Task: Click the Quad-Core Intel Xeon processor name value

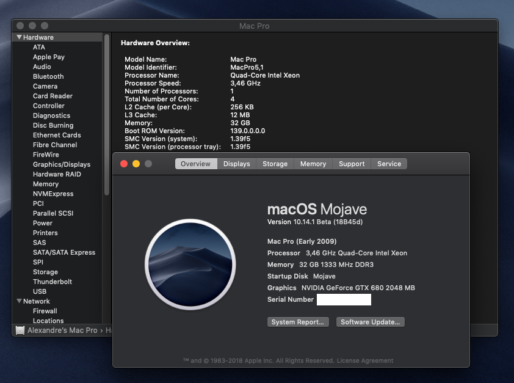Action: coord(265,75)
